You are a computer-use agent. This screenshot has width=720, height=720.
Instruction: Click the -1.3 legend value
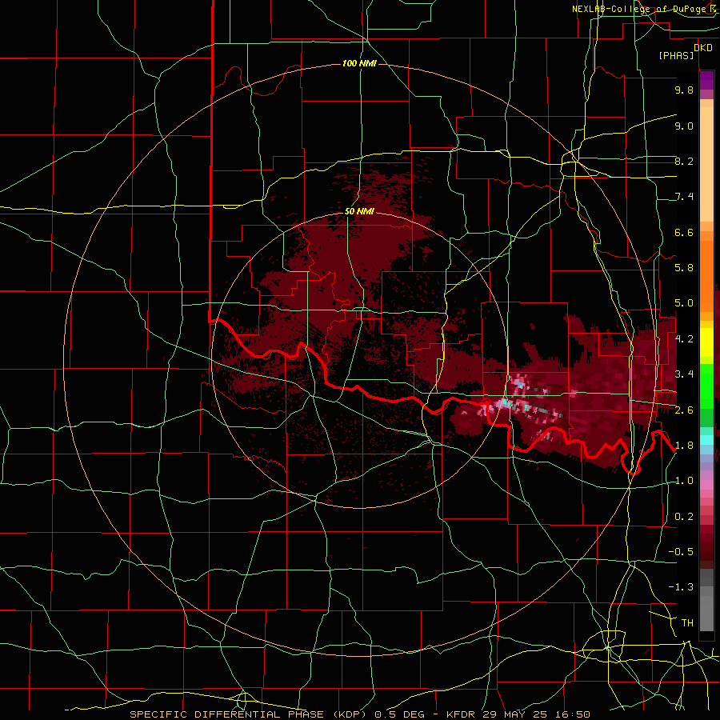click(x=681, y=587)
